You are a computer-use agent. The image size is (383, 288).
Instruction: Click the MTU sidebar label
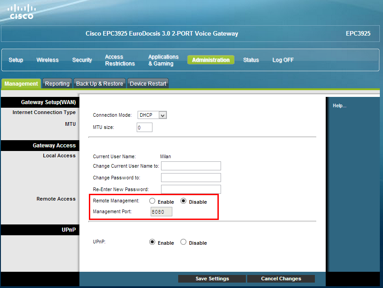(70, 124)
